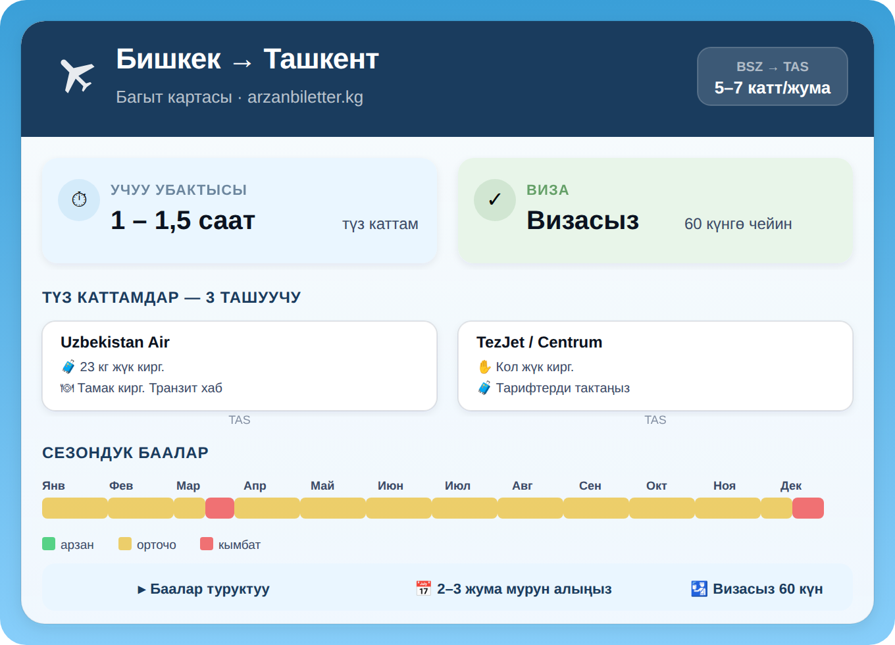The width and height of the screenshot is (895, 645).
Task: Click the luggage icon beside Тарифтерди тактаңыз
Action: pos(483,388)
